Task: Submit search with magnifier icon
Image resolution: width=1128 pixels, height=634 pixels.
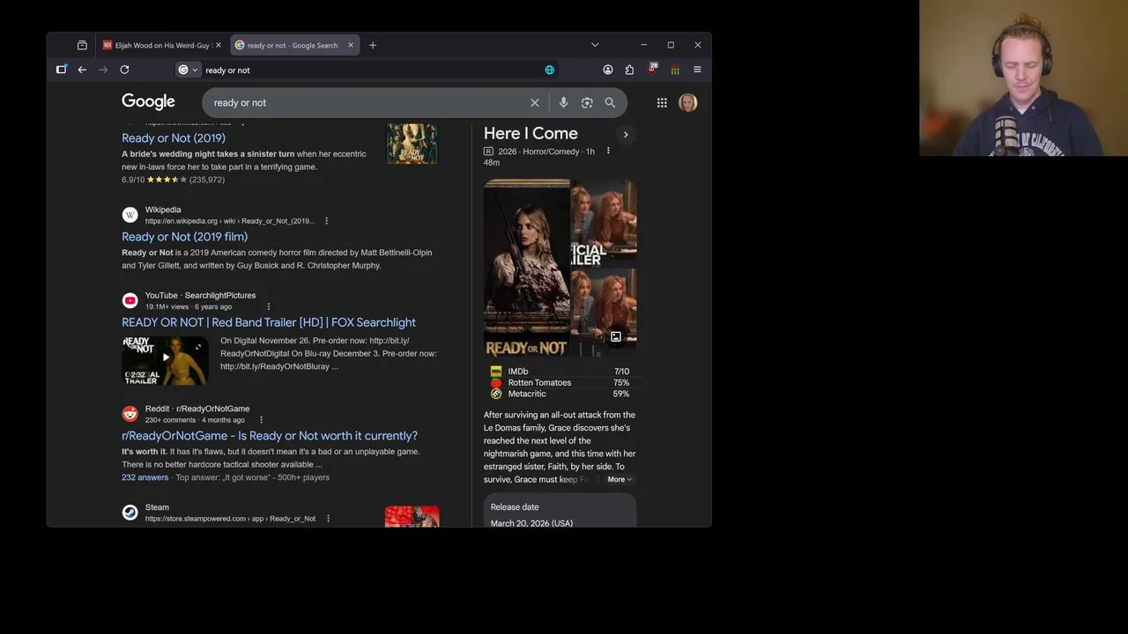Action: point(610,102)
